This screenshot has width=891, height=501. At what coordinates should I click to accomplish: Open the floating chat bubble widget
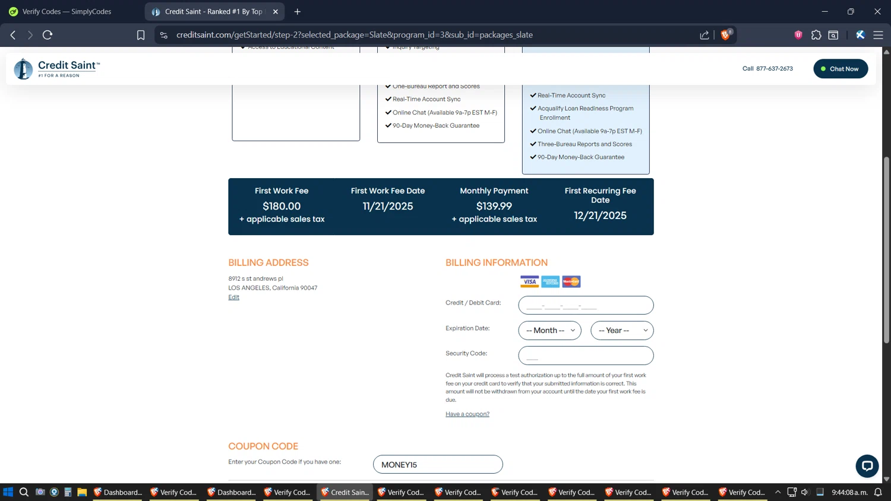click(867, 466)
